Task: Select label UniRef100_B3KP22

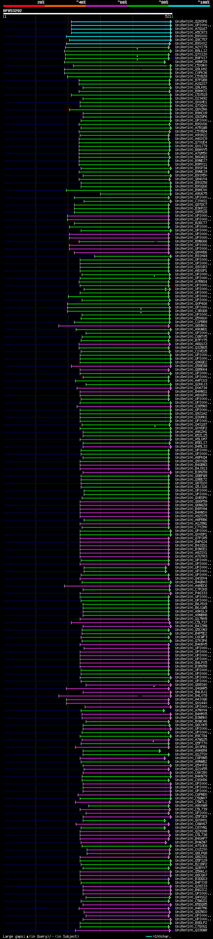Action: (x=191, y=208)
